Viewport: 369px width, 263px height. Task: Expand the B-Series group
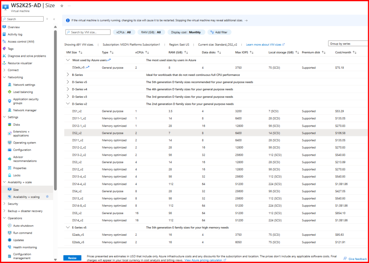[x=68, y=75]
